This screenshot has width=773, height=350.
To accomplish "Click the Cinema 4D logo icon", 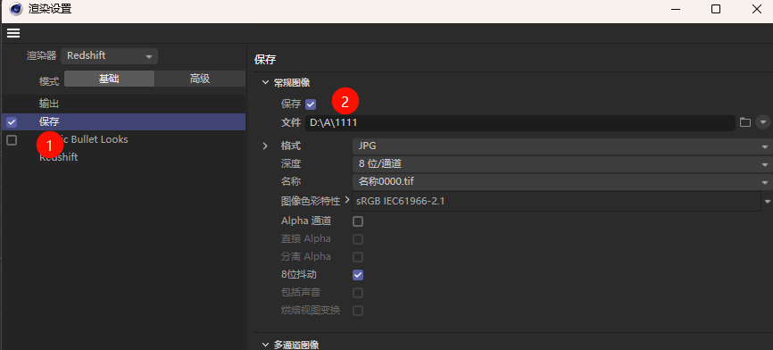I will click(x=16, y=9).
